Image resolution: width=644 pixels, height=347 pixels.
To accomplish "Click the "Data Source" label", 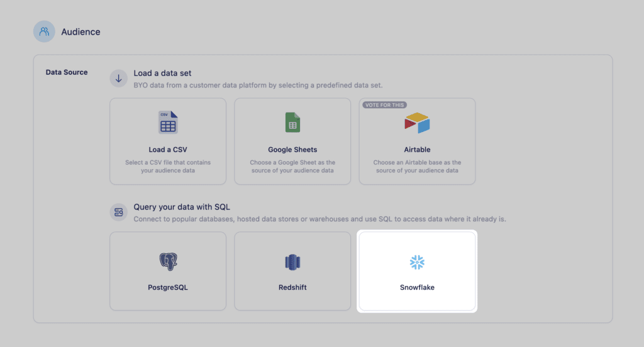I will point(67,72).
